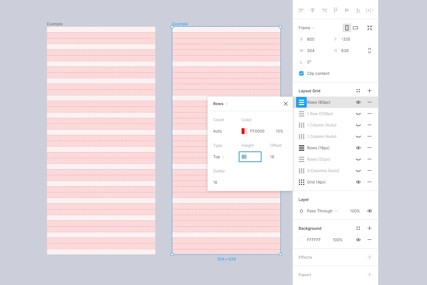
Task: Click the red FF0000 color swatch
Action: 244,131
